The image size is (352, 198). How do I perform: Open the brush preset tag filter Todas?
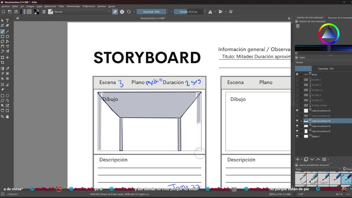[x=318, y=169]
